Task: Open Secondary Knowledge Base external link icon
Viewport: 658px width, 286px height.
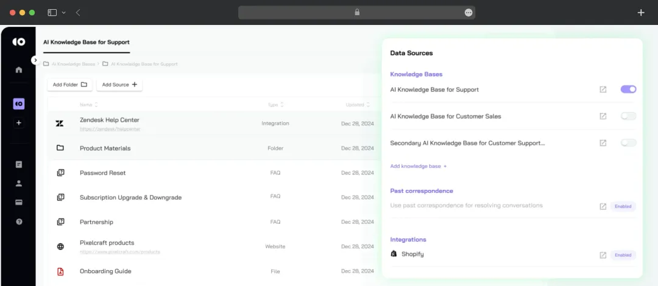Action: coord(603,143)
